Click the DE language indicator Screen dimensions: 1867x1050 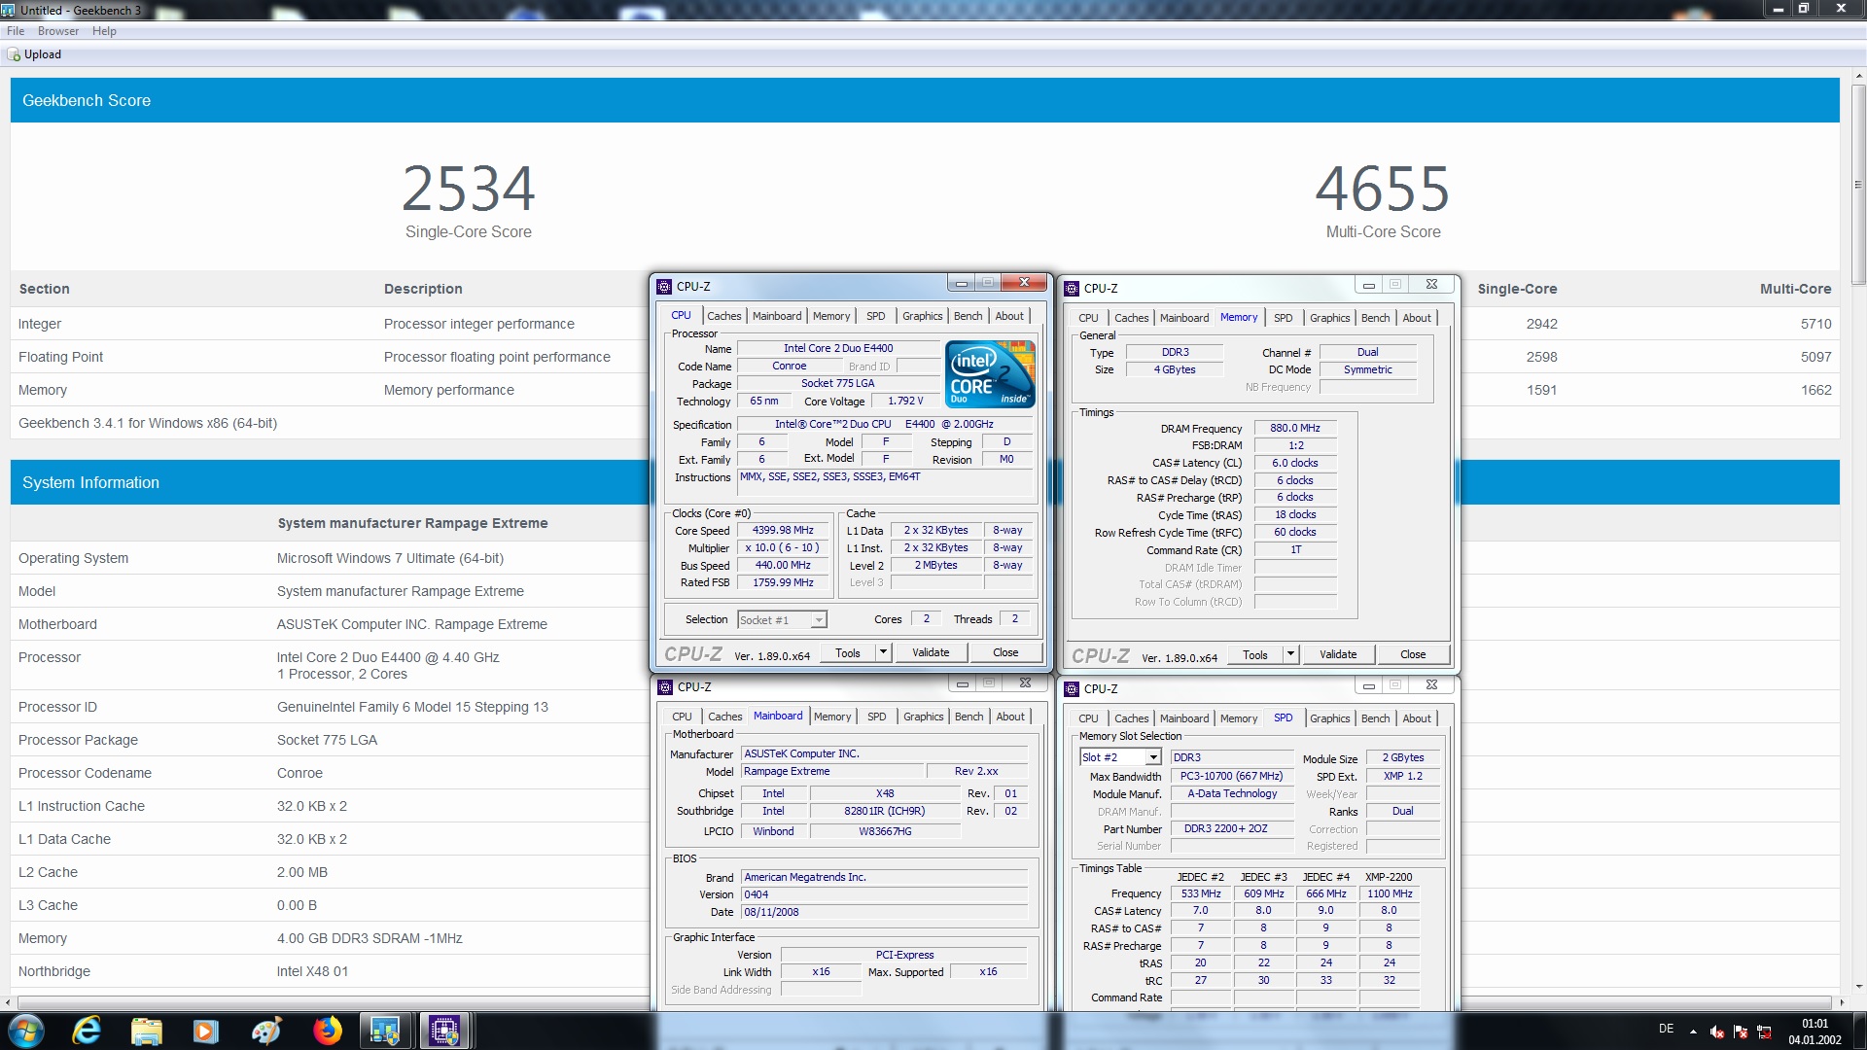pyautogui.click(x=1666, y=1029)
